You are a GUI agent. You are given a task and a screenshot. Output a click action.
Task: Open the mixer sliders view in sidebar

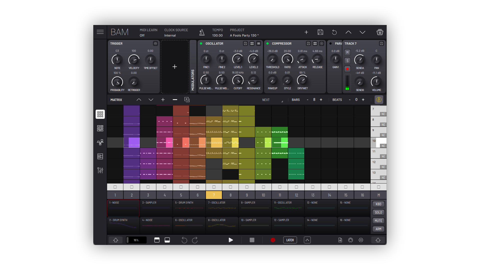100,170
